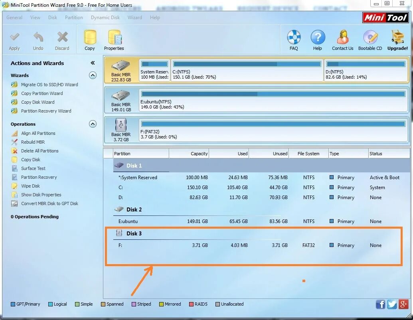Click Wipe Disk operation
Image resolution: width=413 pixels, height=320 pixels.
[31, 186]
